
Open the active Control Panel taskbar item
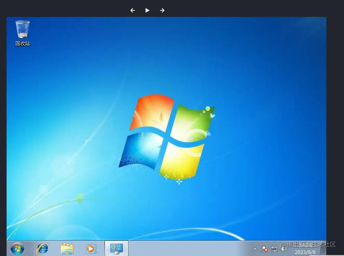click(x=117, y=249)
